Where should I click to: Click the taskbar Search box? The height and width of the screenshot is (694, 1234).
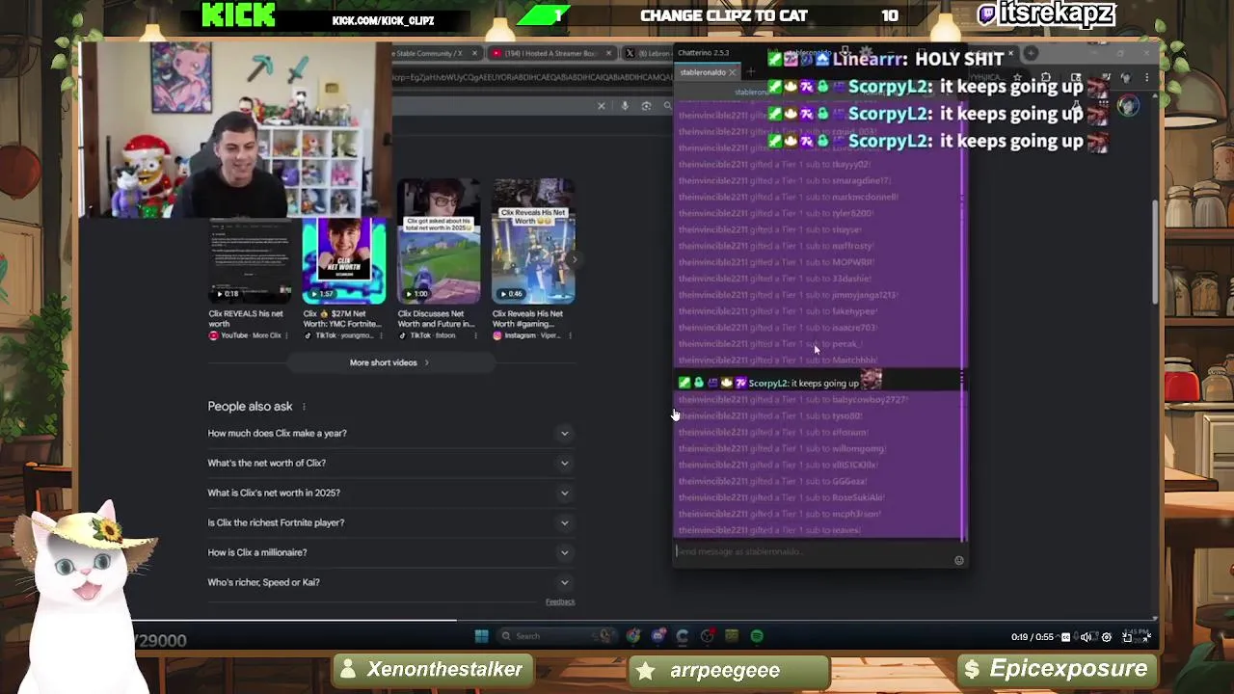(x=556, y=635)
